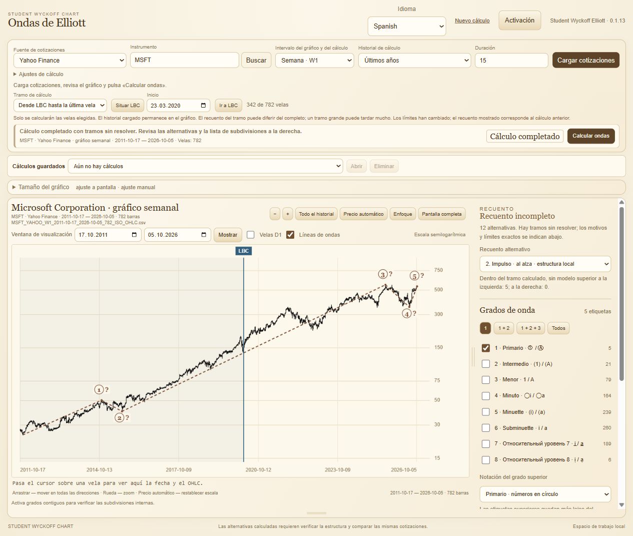This screenshot has width=633, height=536.
Task: Click the Calcular ondas button
Action: [x=591, y=136]
